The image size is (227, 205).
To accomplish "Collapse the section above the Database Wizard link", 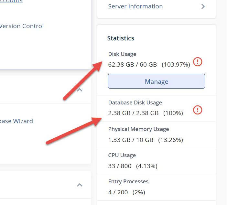I will pos(80,90).
